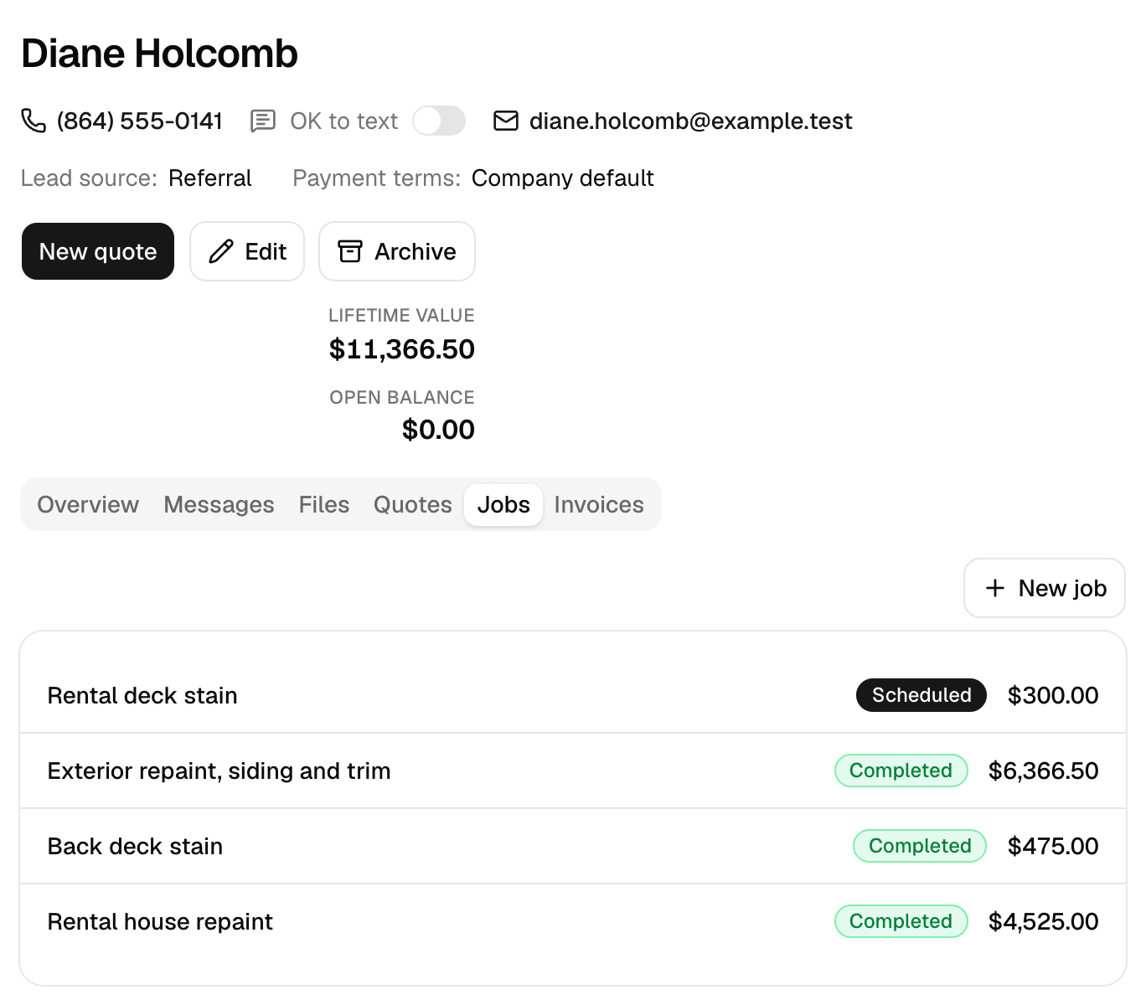Image resolution: width=1146 pixels, height=1005 pixels.
Task: Click the Referral lead source value
Action: coord(210,178)
